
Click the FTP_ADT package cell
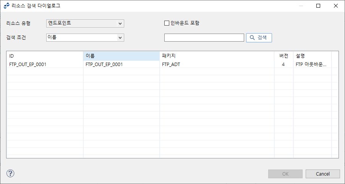click(x=217, y=65)
